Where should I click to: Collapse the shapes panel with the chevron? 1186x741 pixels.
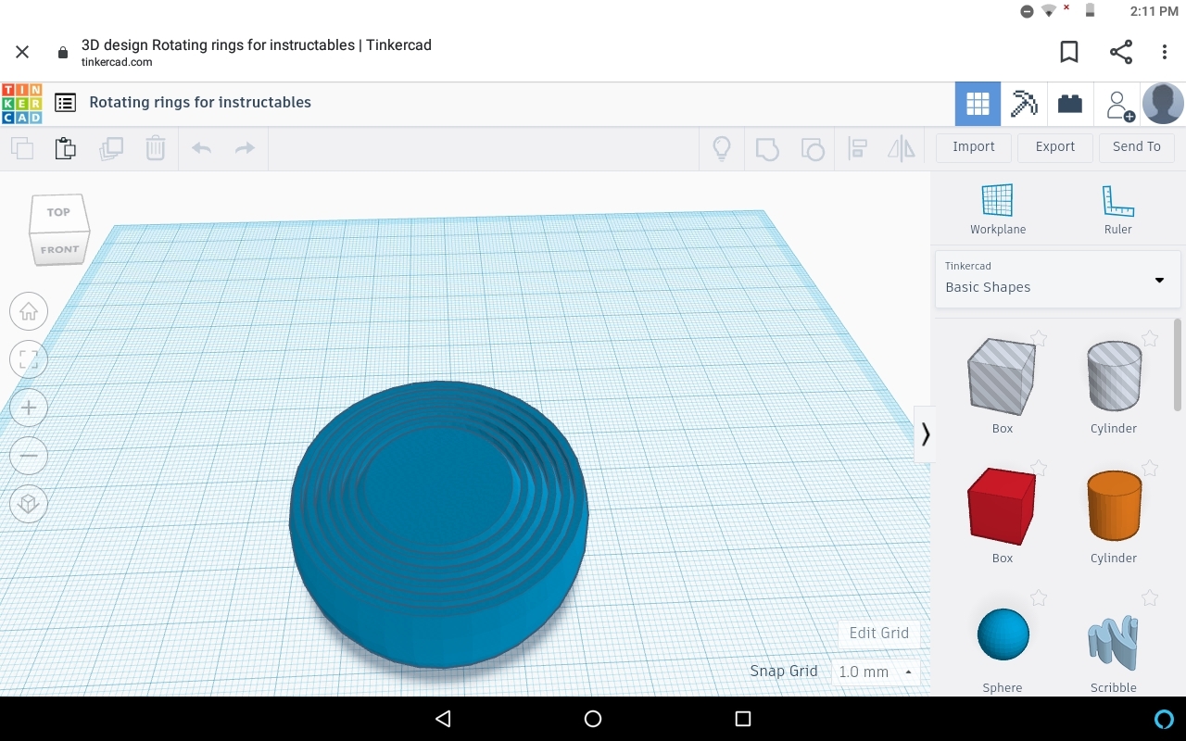pos(925,433)
